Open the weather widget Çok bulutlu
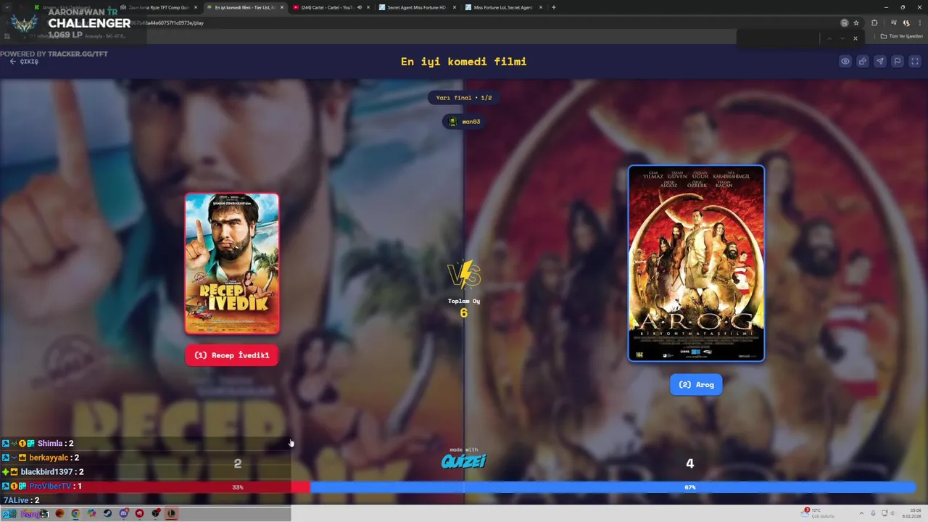Viewport: 928px width, 522px height. click(x=818, y=513)
